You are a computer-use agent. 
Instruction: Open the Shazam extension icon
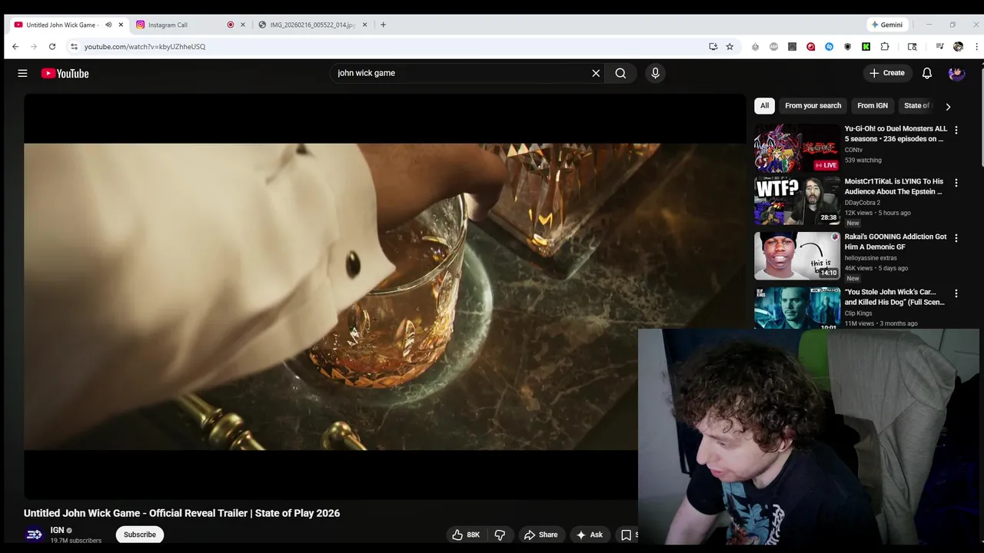(x=829, y=46)
